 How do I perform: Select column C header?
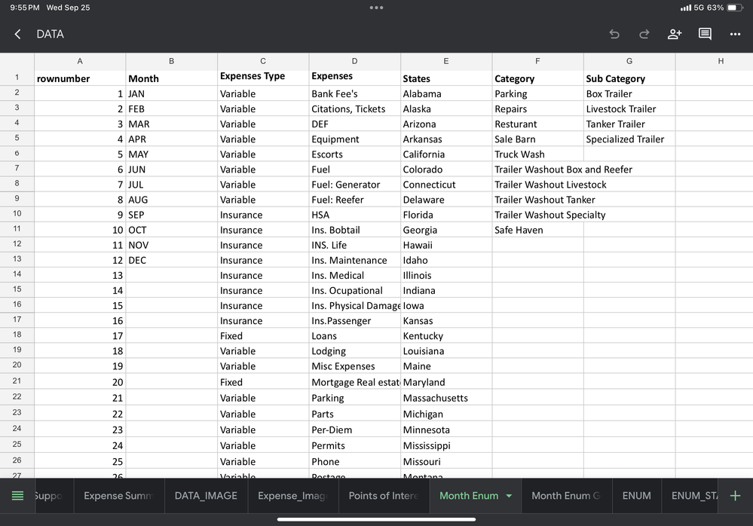click(x=263, y=61)
